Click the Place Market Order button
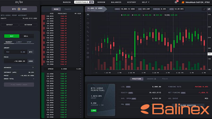The width and height of the screenshot is (212, 119). point(19,85)
